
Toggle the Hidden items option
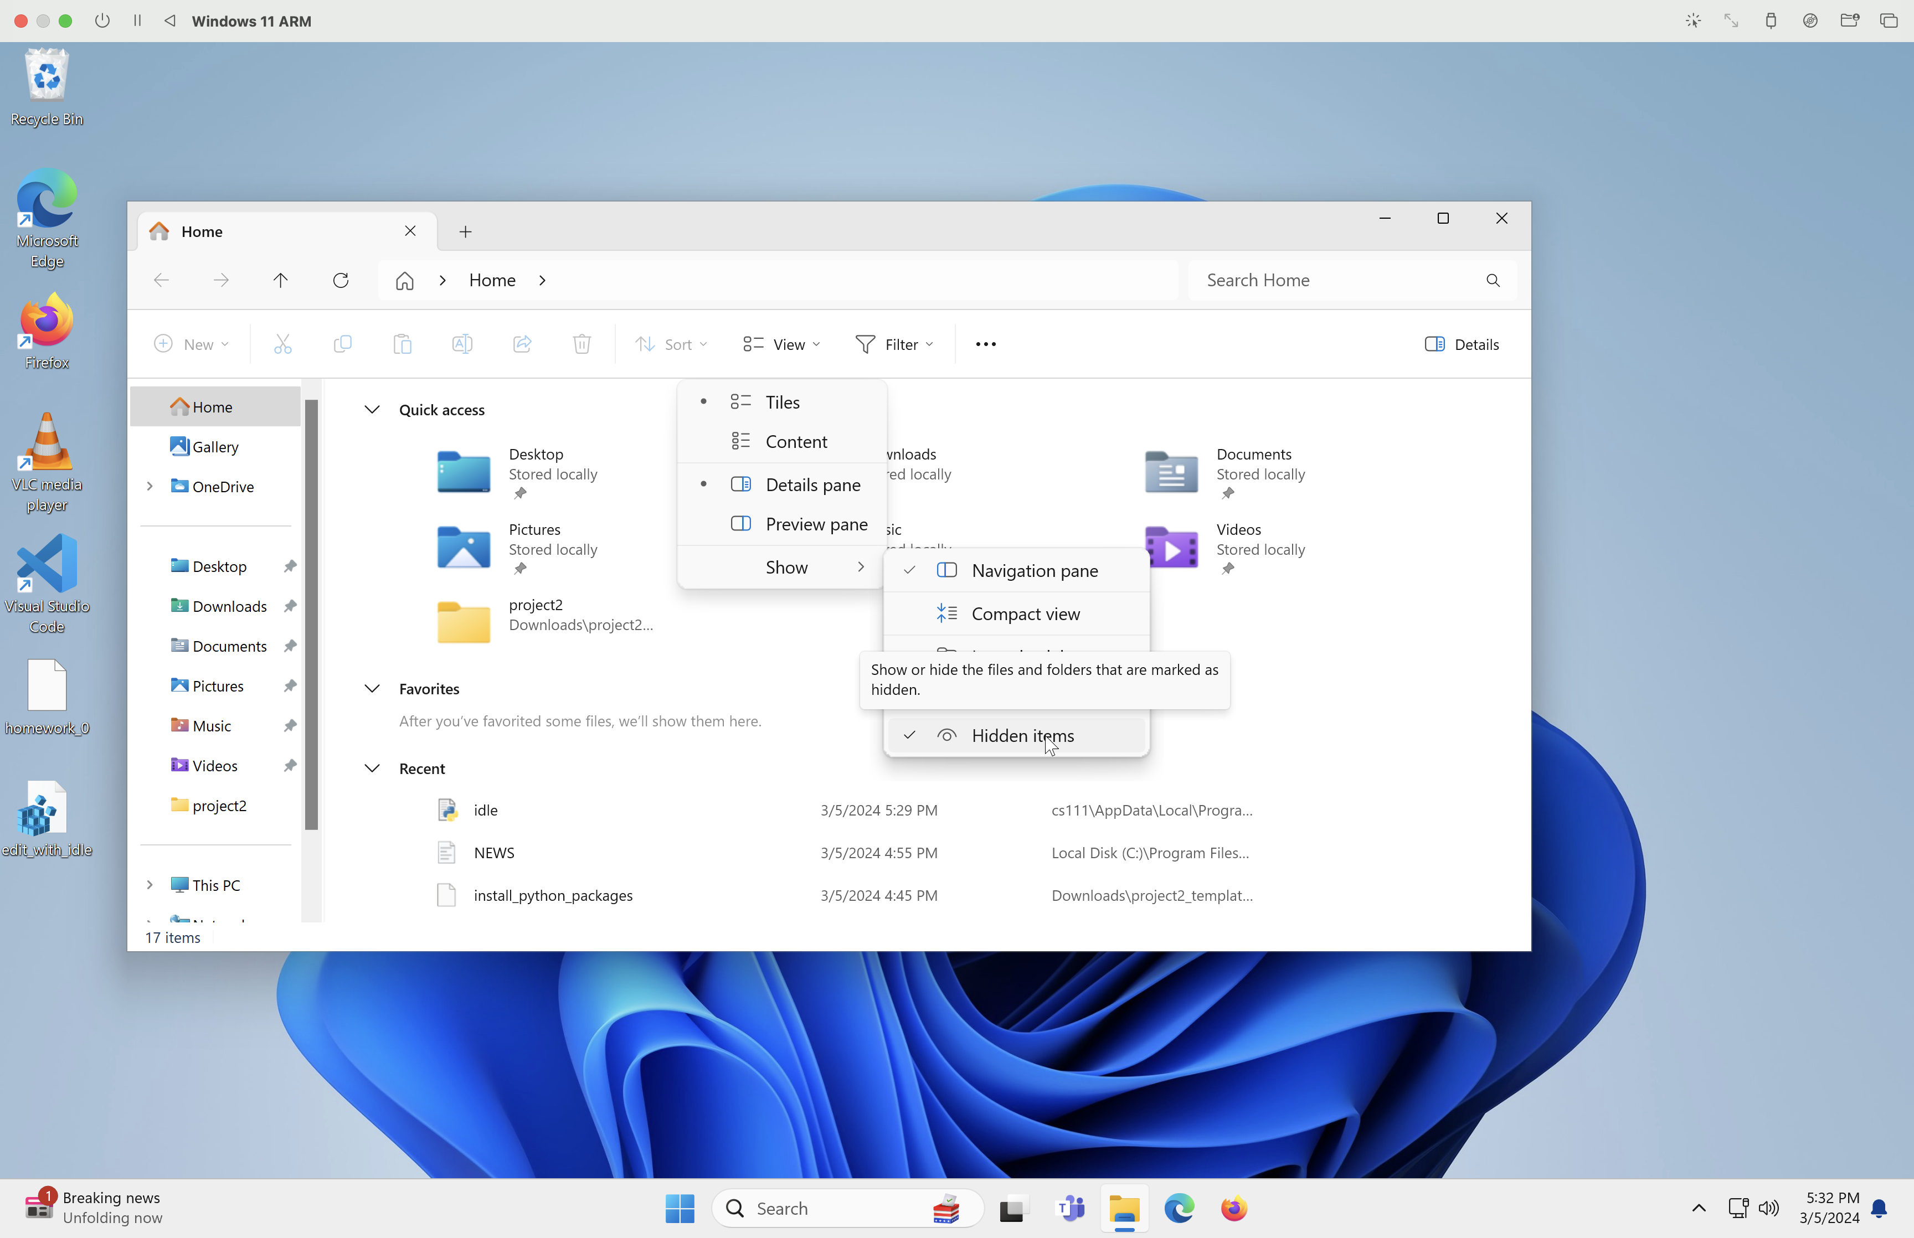click(1016, 736)
